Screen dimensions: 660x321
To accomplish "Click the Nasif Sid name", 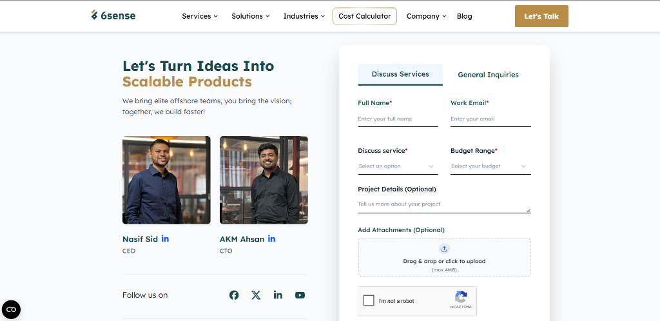I will [x=140, y=239].
